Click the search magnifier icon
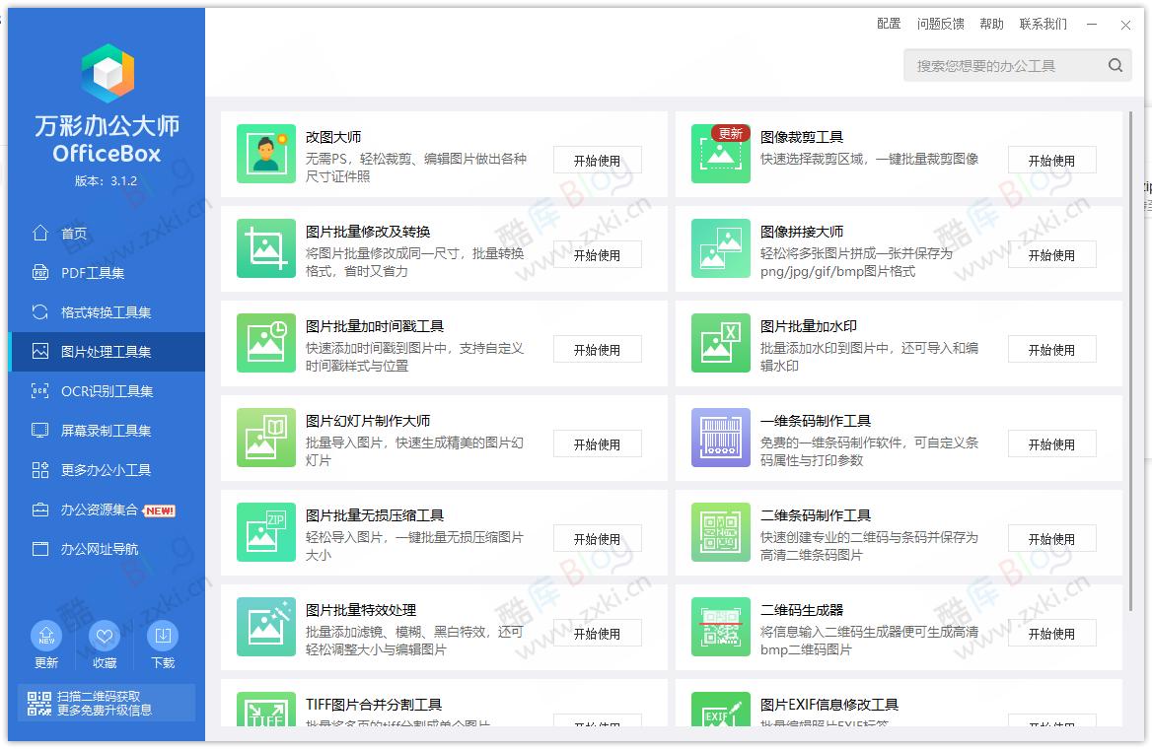1152x749 pixels. 1116,64
